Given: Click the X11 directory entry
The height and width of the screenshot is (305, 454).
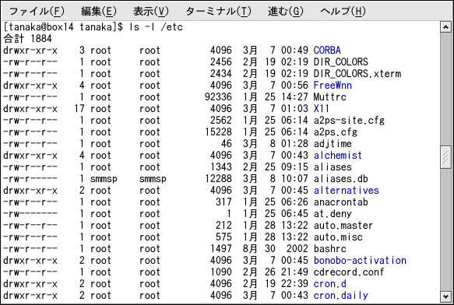Looking at the screenshot, I should coord(322,109).
